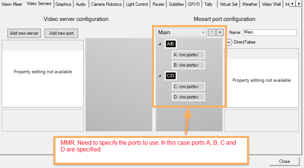The height and width of the screenshot is (168, 304).
Task: Click the plus button beside Main dropdown
Action: (x=220, y=33)
